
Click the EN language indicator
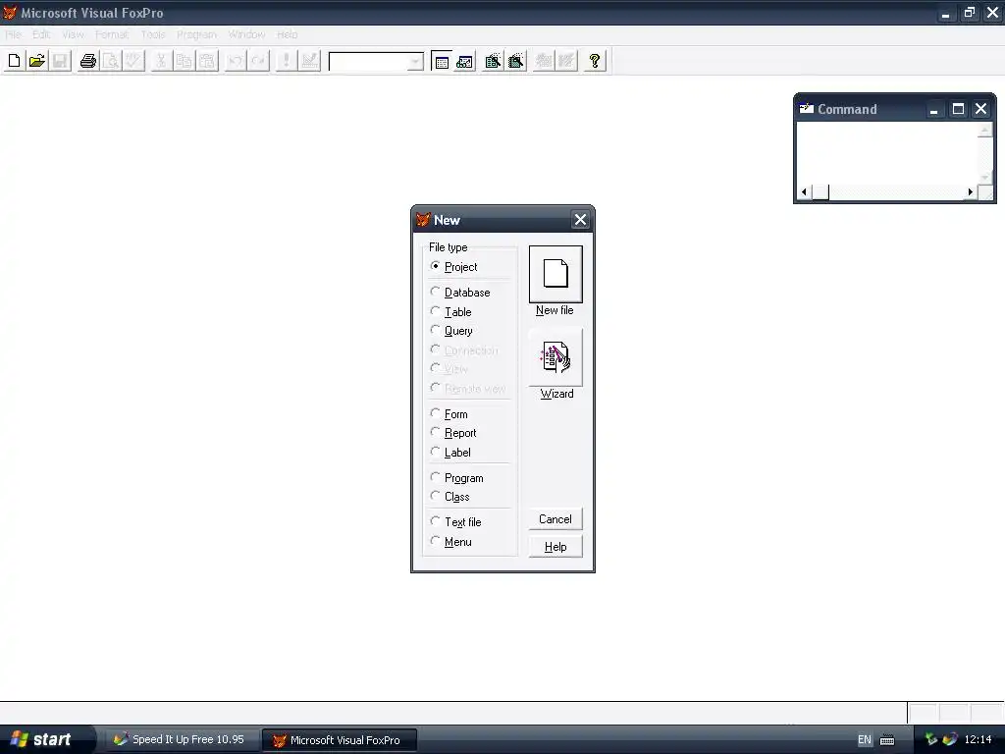[865, 740]
